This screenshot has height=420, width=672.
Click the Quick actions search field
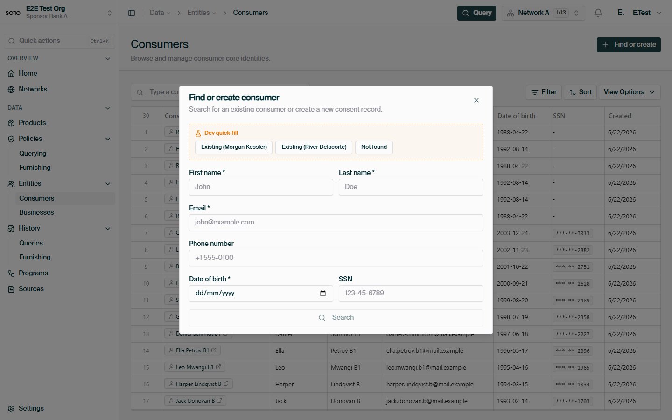click(60, 41)
